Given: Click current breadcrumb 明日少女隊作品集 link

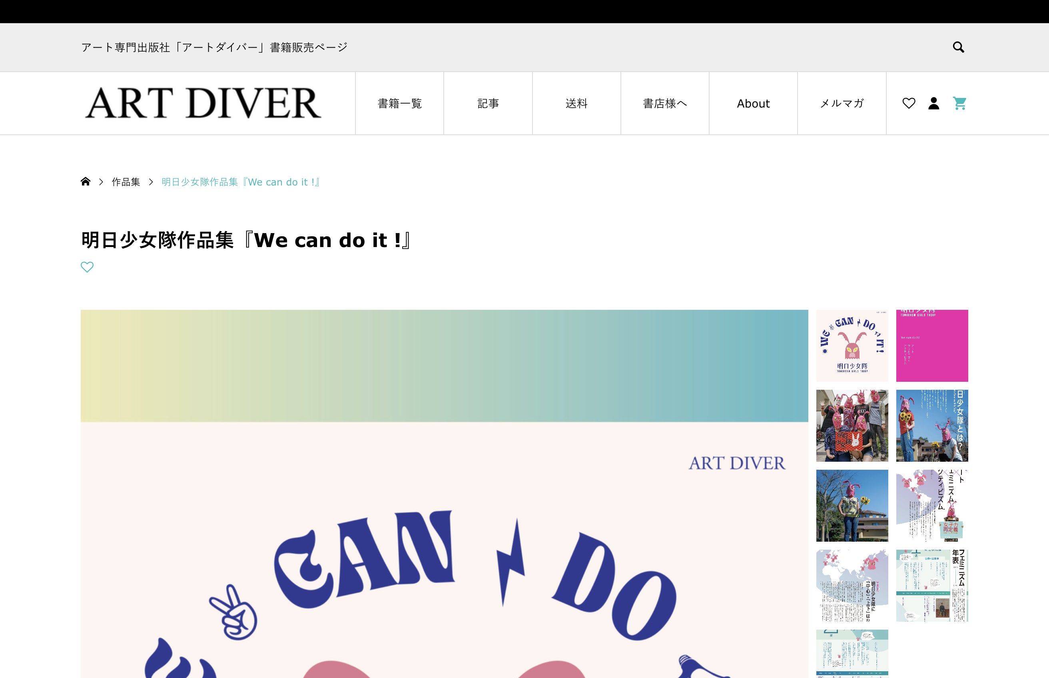Looking at the screenshot, I should 241,182.
